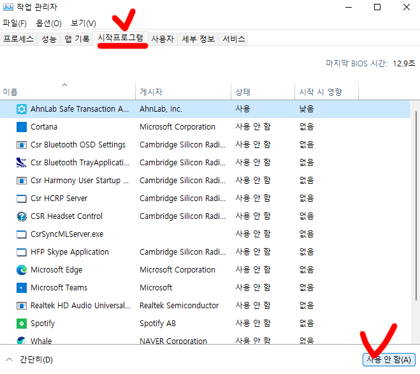The height and width of the screenshot is (374, 420).
Task: Click Cortana's Microsoft Corporation publisher cell
Action: click(x=177, y=127)
